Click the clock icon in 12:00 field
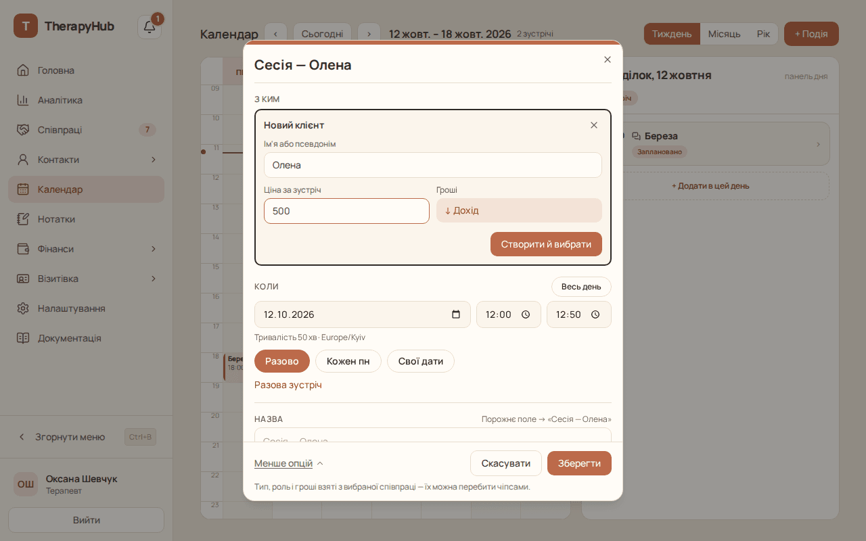The image size is (866, 541). pos(526,314)
